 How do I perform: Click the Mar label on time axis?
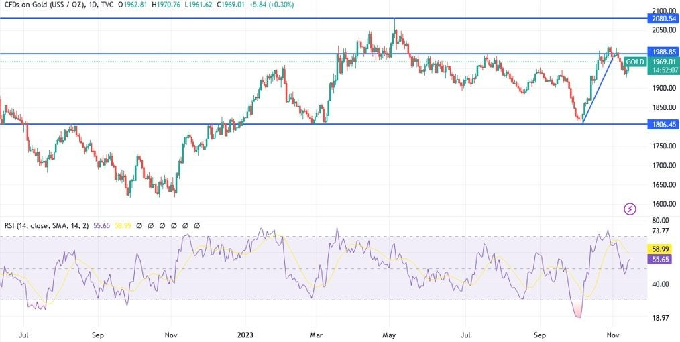(316, 335)
